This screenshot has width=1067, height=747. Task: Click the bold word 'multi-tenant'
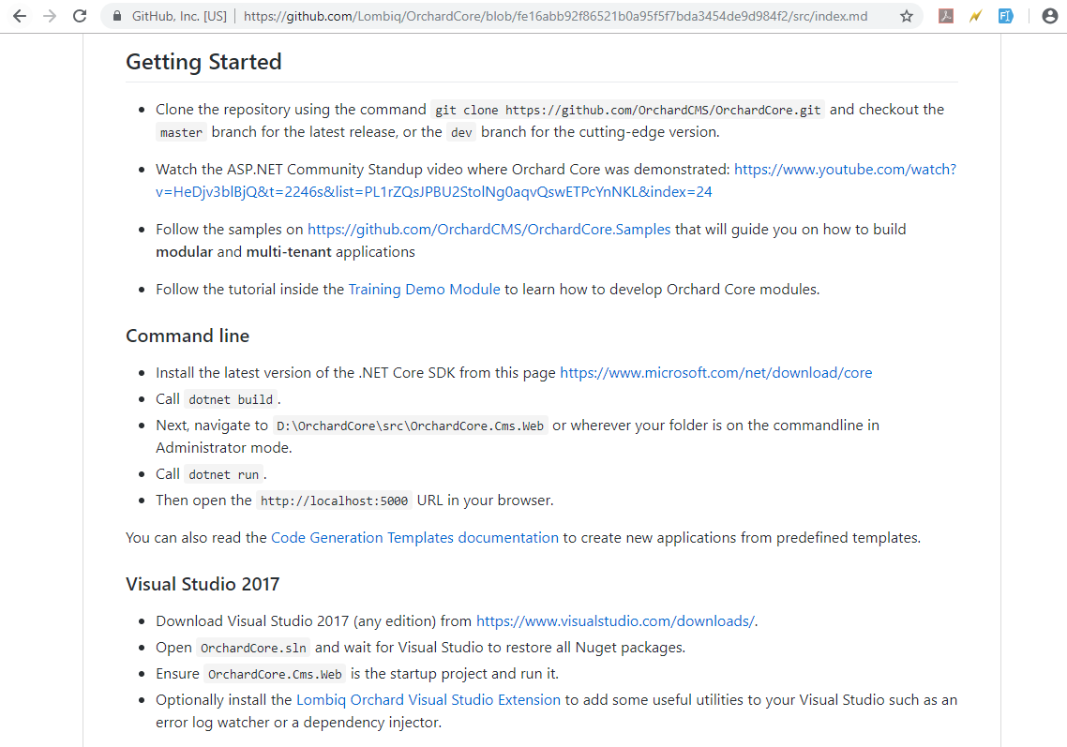pos(289,252)
